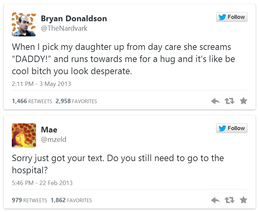This screenshot has width=259, height=212.
Task: View the 1,862 favorites list
Action: tap(71, 200)
